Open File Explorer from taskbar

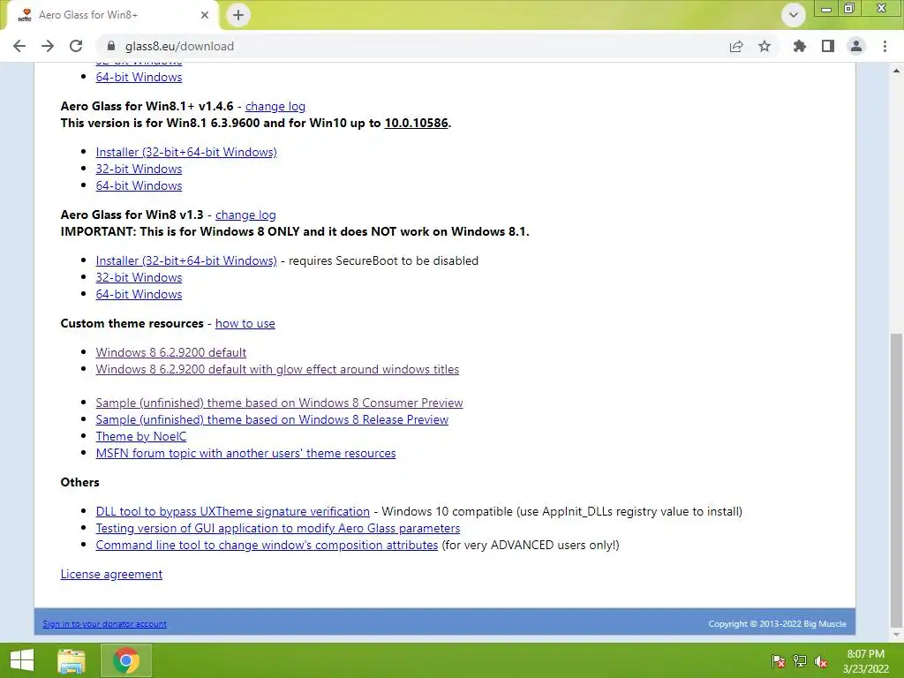click(72, 660)
